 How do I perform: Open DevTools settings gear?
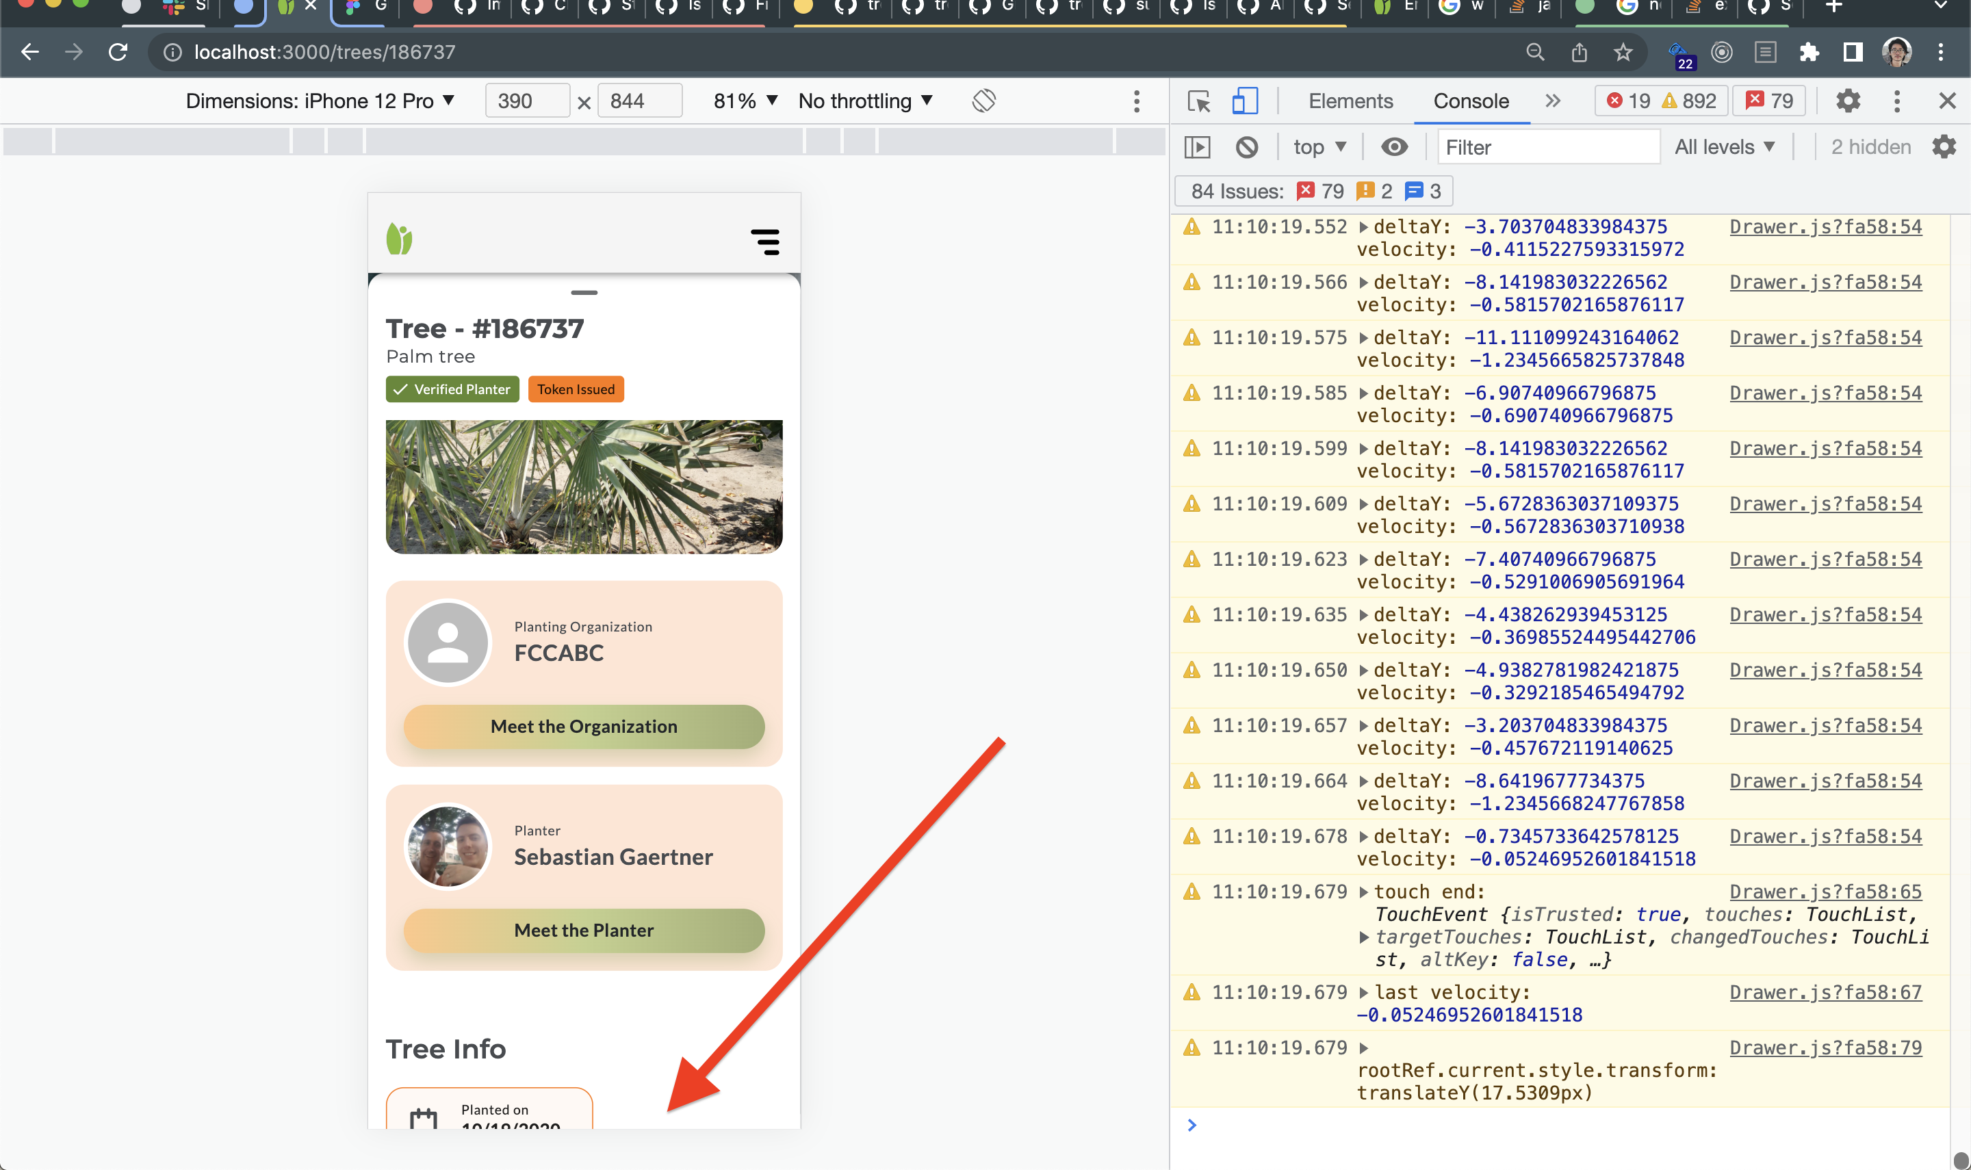[x=1848, y=101]
